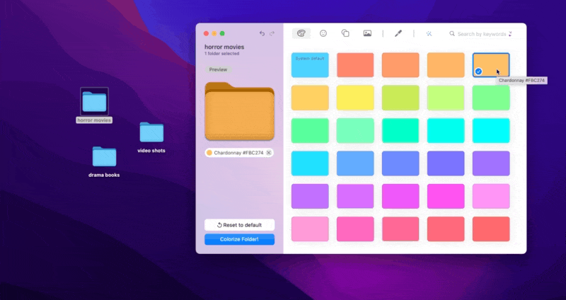Click the horror movies title in sidebar

coord(224,47)
